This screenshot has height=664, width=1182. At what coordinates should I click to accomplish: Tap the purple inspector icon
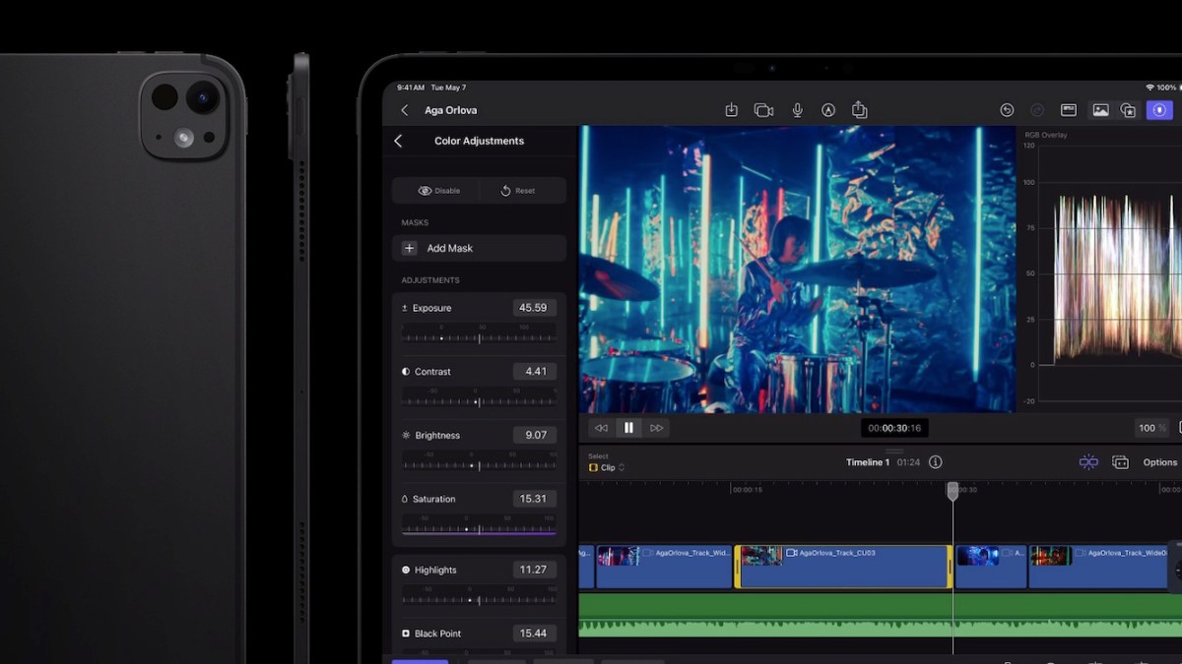[x=1161, y=109]
